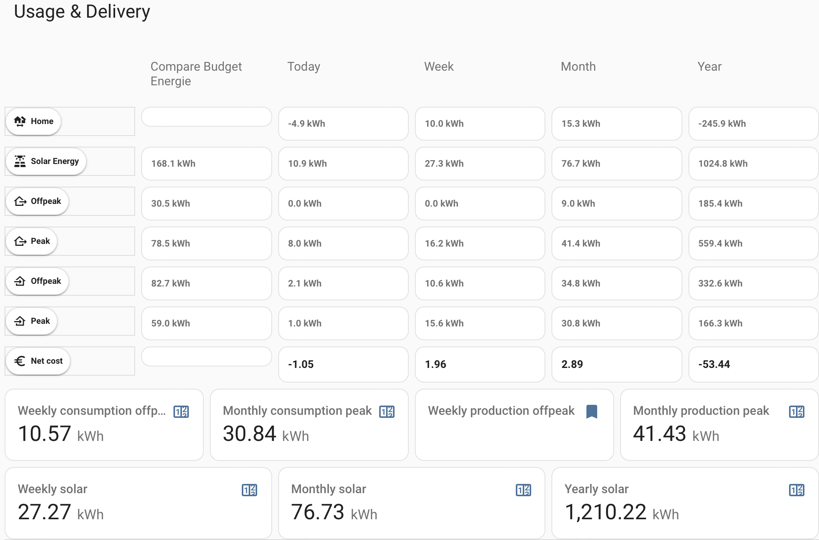
Task: Click counter icon on Weekly consumption offpeak card
Action: (x=181, y=412)
